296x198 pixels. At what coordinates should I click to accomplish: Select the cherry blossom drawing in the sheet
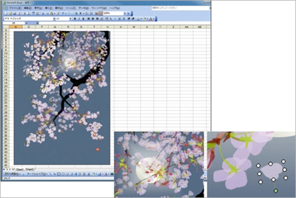tap(62, 98)
